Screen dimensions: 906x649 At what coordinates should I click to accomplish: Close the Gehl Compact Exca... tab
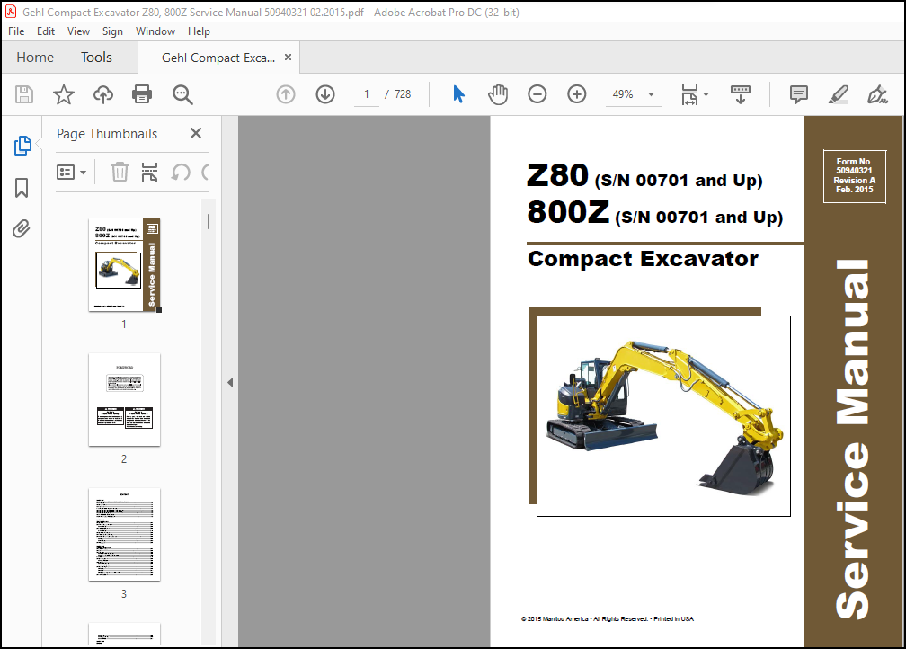click(288, 58)
